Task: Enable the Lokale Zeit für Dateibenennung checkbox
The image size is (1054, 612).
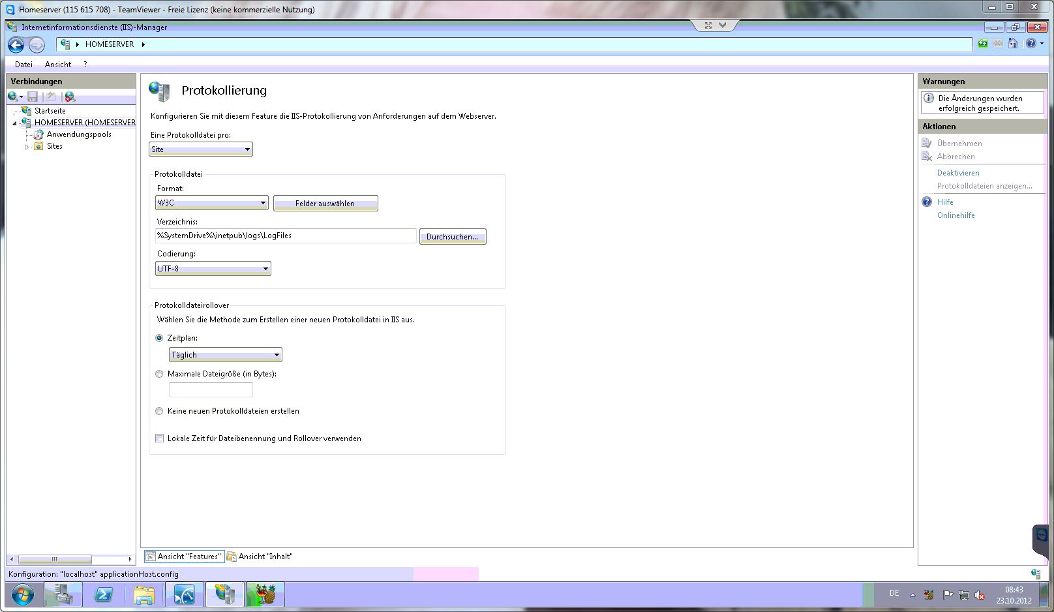Action: click(159, 438)
